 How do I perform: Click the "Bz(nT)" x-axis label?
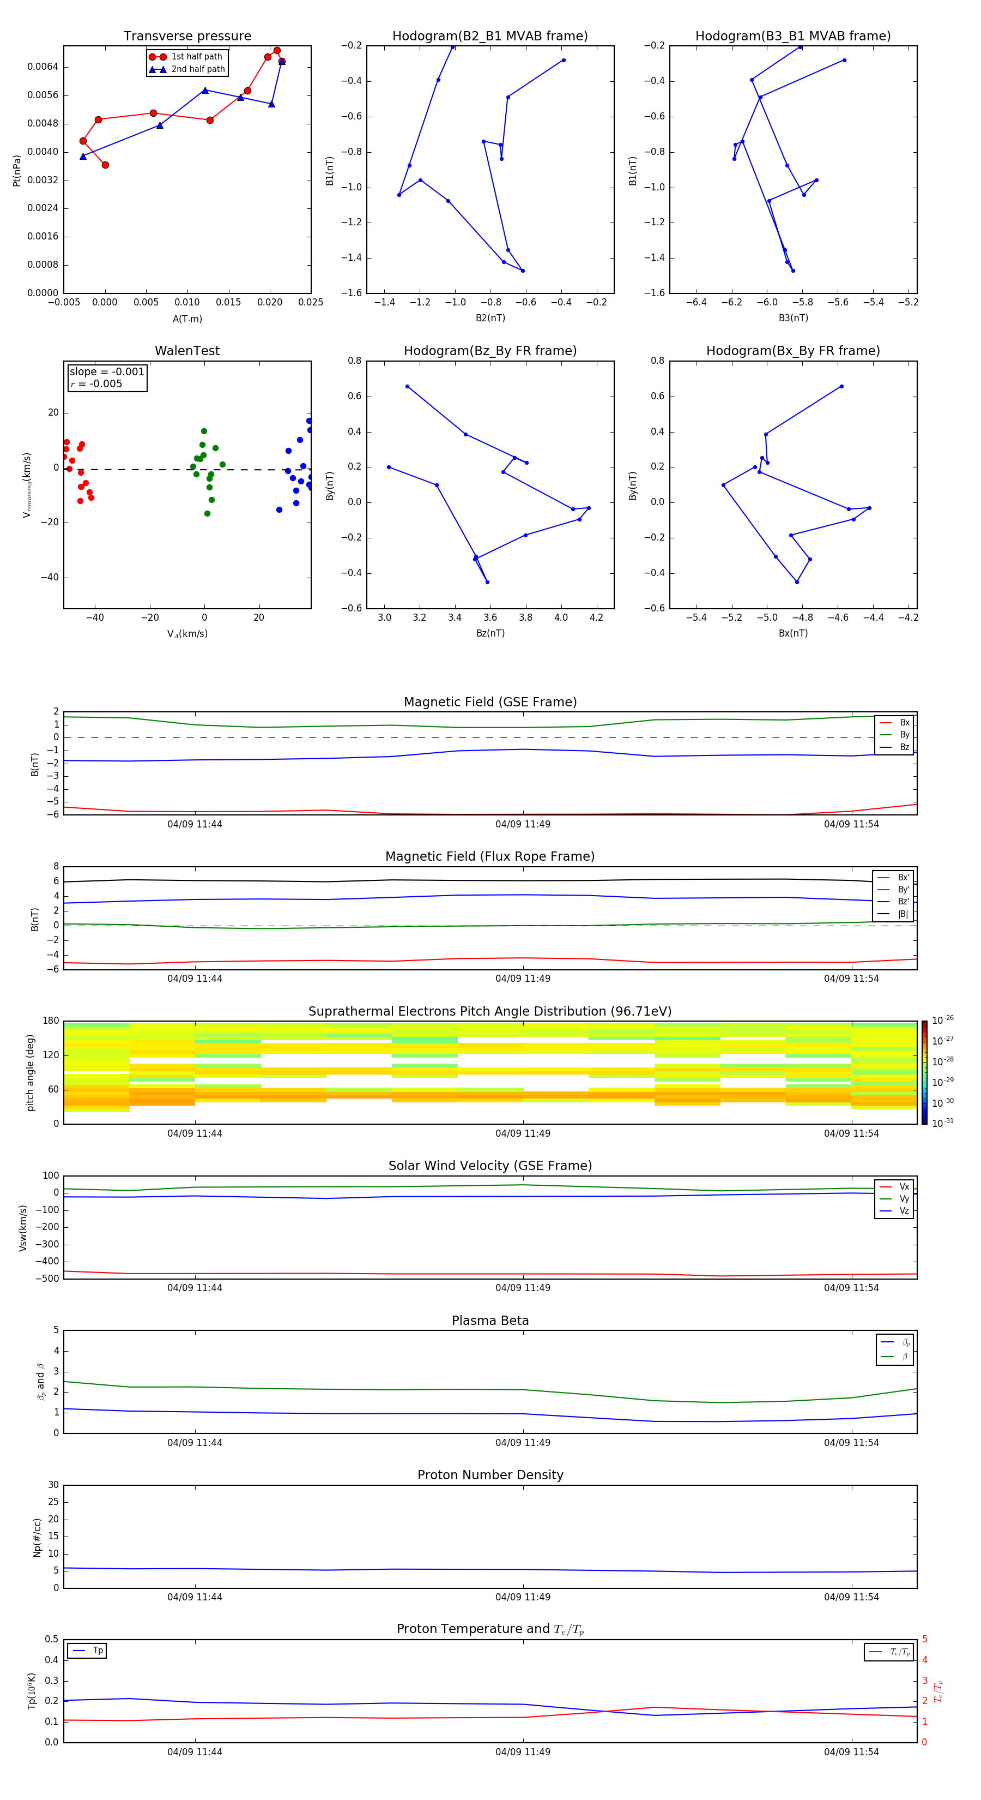coord(490,634)
